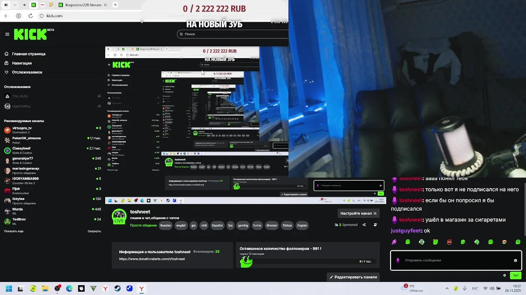Viewport: 526px width, 295px height.
Task: Insert the red angry face emote
Action: coord(449,242)
